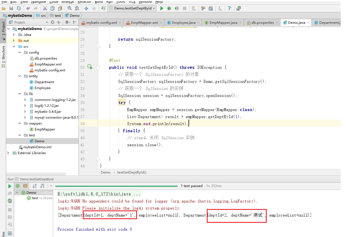Open the Demo.testGetDeptById run configuration dropdown
Viewport: 350px width, 237px height.
(132, 8)
